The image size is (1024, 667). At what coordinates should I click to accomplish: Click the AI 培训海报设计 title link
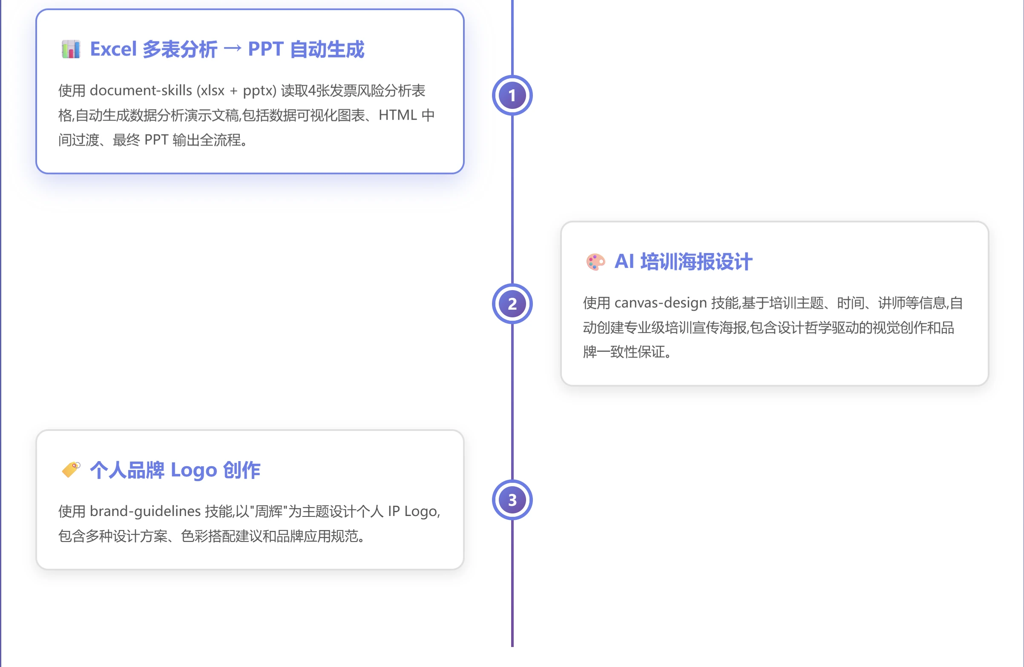682,262
